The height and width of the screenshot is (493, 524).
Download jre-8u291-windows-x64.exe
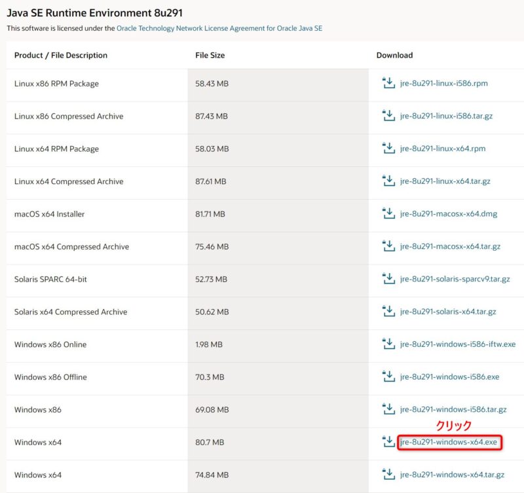tap(449, 442)
